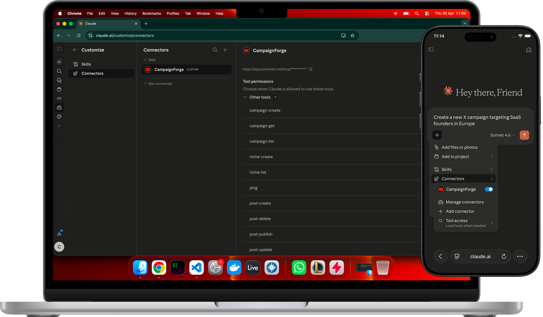Image resolution: width=543 pixels, height=317 pixels.
Task: Select the CampaignForge custom connector in list
Action: pos(187,69)
